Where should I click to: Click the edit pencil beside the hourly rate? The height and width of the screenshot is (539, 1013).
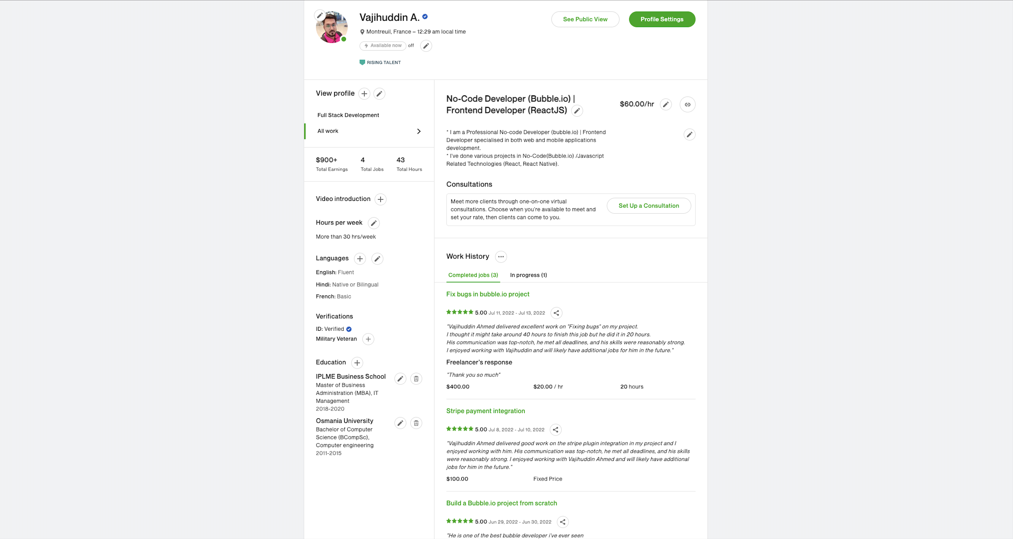665,104
